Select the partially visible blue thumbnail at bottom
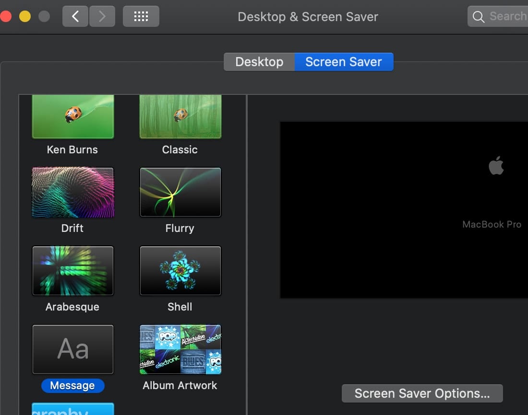528x415 pixels. pyautogui.click(x=72, y=409)
